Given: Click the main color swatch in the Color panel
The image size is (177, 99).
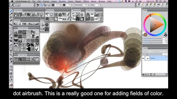Looking at the screenshot, I should pos(145,35).
